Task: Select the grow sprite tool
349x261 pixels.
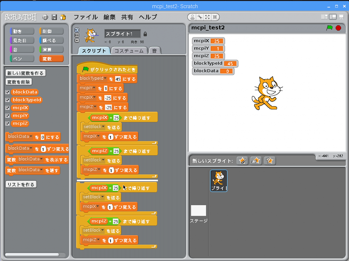Action: [x=208, y=17]
